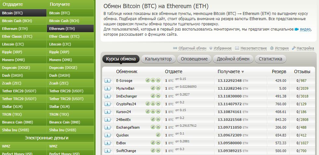Open the Статистика tab
The image size is (319, 155).
click(270, 59)
